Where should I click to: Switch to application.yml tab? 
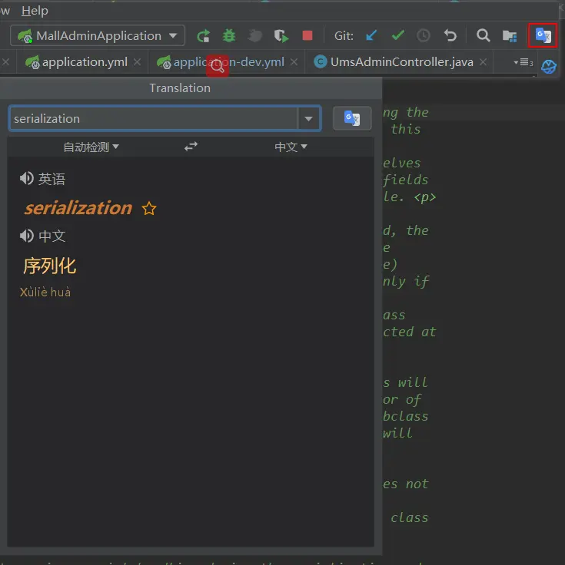coord(85,62)
